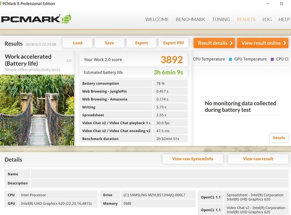291x215 pixels.
Task: Open the TUNING tab
Action: (x=221, y=20)
